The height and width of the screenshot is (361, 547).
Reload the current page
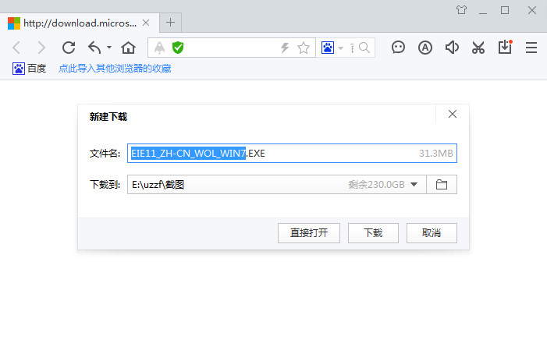[69, 48]
